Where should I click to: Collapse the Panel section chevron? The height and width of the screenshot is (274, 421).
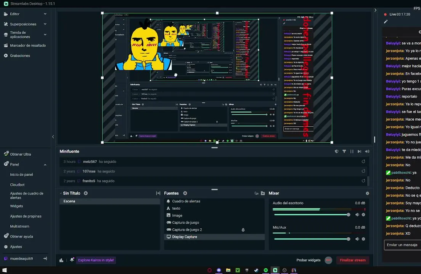coord(45,165)
